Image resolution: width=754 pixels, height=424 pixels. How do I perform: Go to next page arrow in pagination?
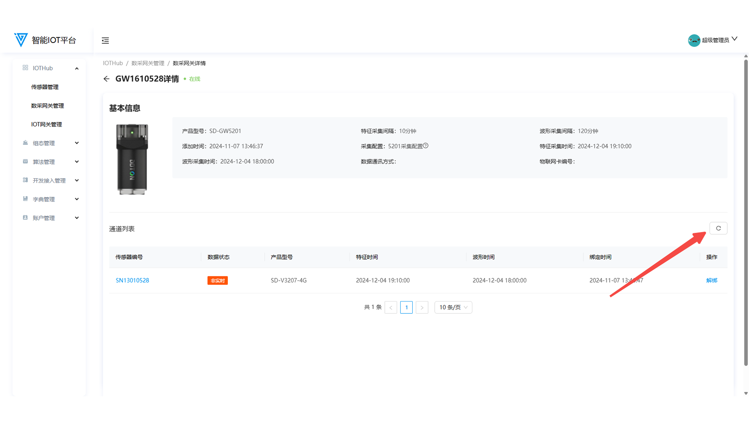pos(422,307)
